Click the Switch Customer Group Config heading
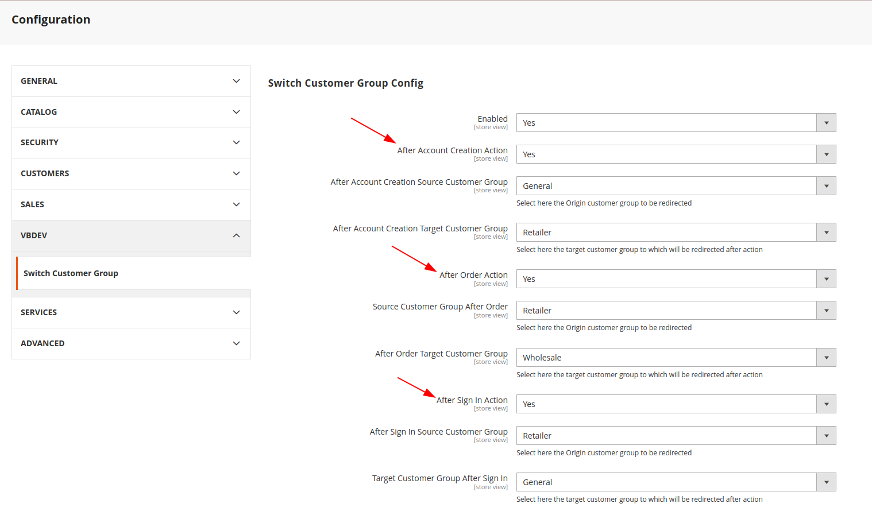The image size is (872, 515). click(345, 83)
